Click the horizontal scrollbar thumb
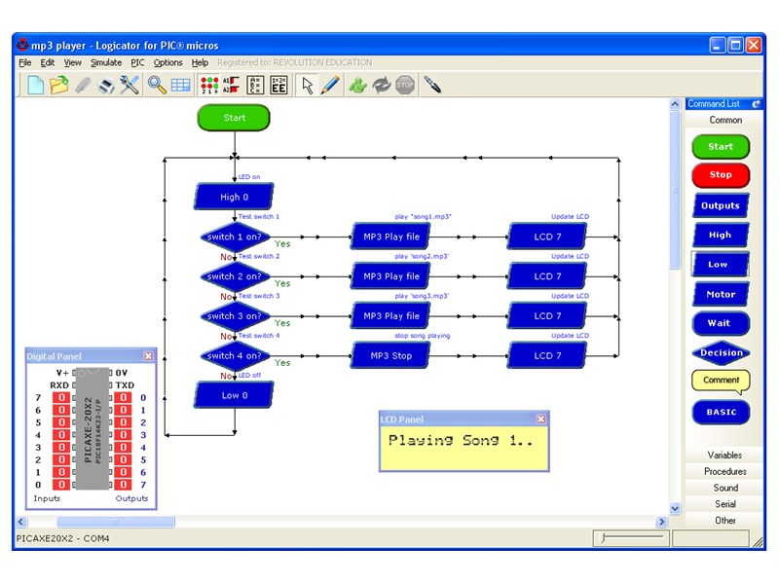The height and width of the screenshot is (584, 779). point(115,522)
